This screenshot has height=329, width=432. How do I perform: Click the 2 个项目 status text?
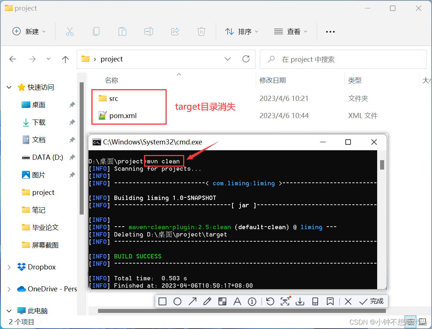pyautogui.click(x=22, y=322)
